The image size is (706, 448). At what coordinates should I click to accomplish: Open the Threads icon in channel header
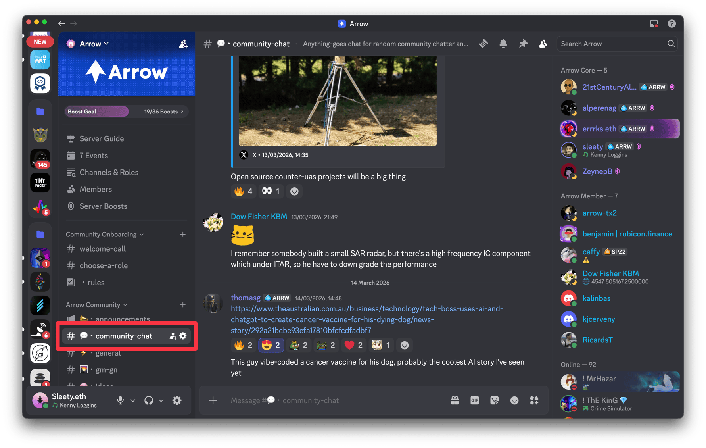pyautogui.click(x=483, y=44)
